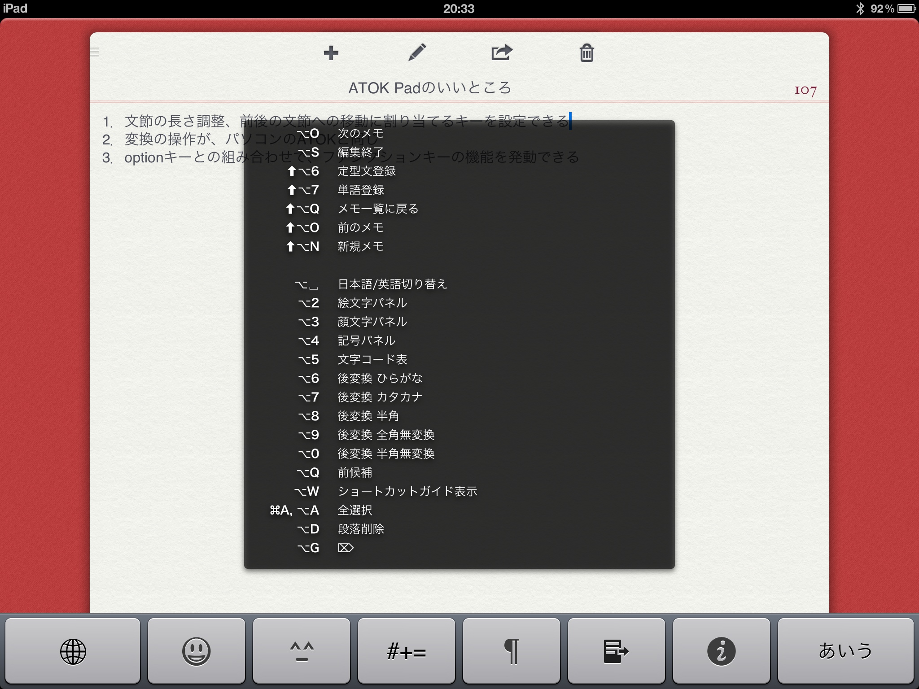Select the shortcut row 編集終了

point(459,152)
